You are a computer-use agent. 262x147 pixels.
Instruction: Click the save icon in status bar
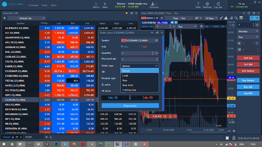(x=227, y=138)
